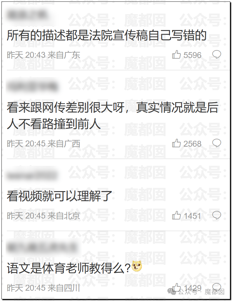Open blurred username of second commenter

click(x=32, y=86)
